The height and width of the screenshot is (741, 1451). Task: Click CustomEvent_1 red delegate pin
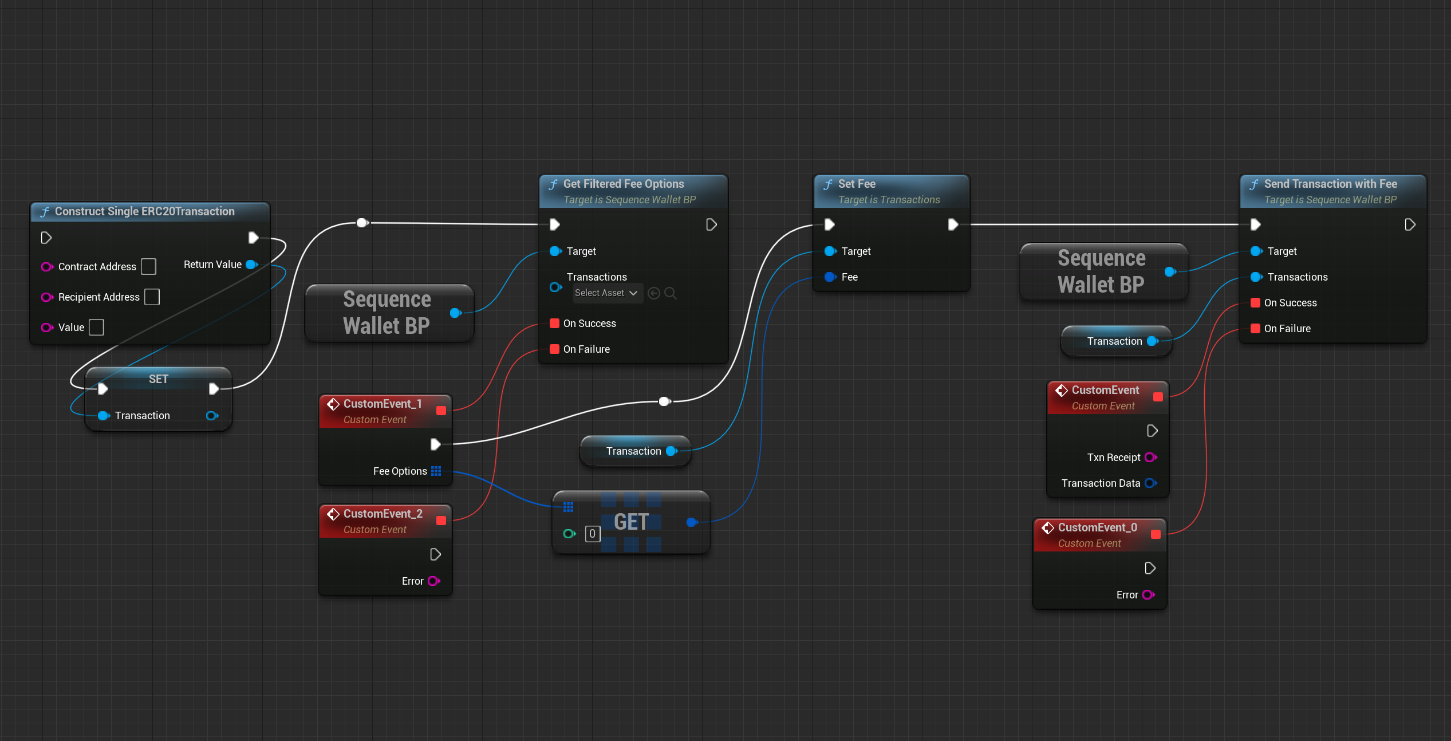pos(441,411)
